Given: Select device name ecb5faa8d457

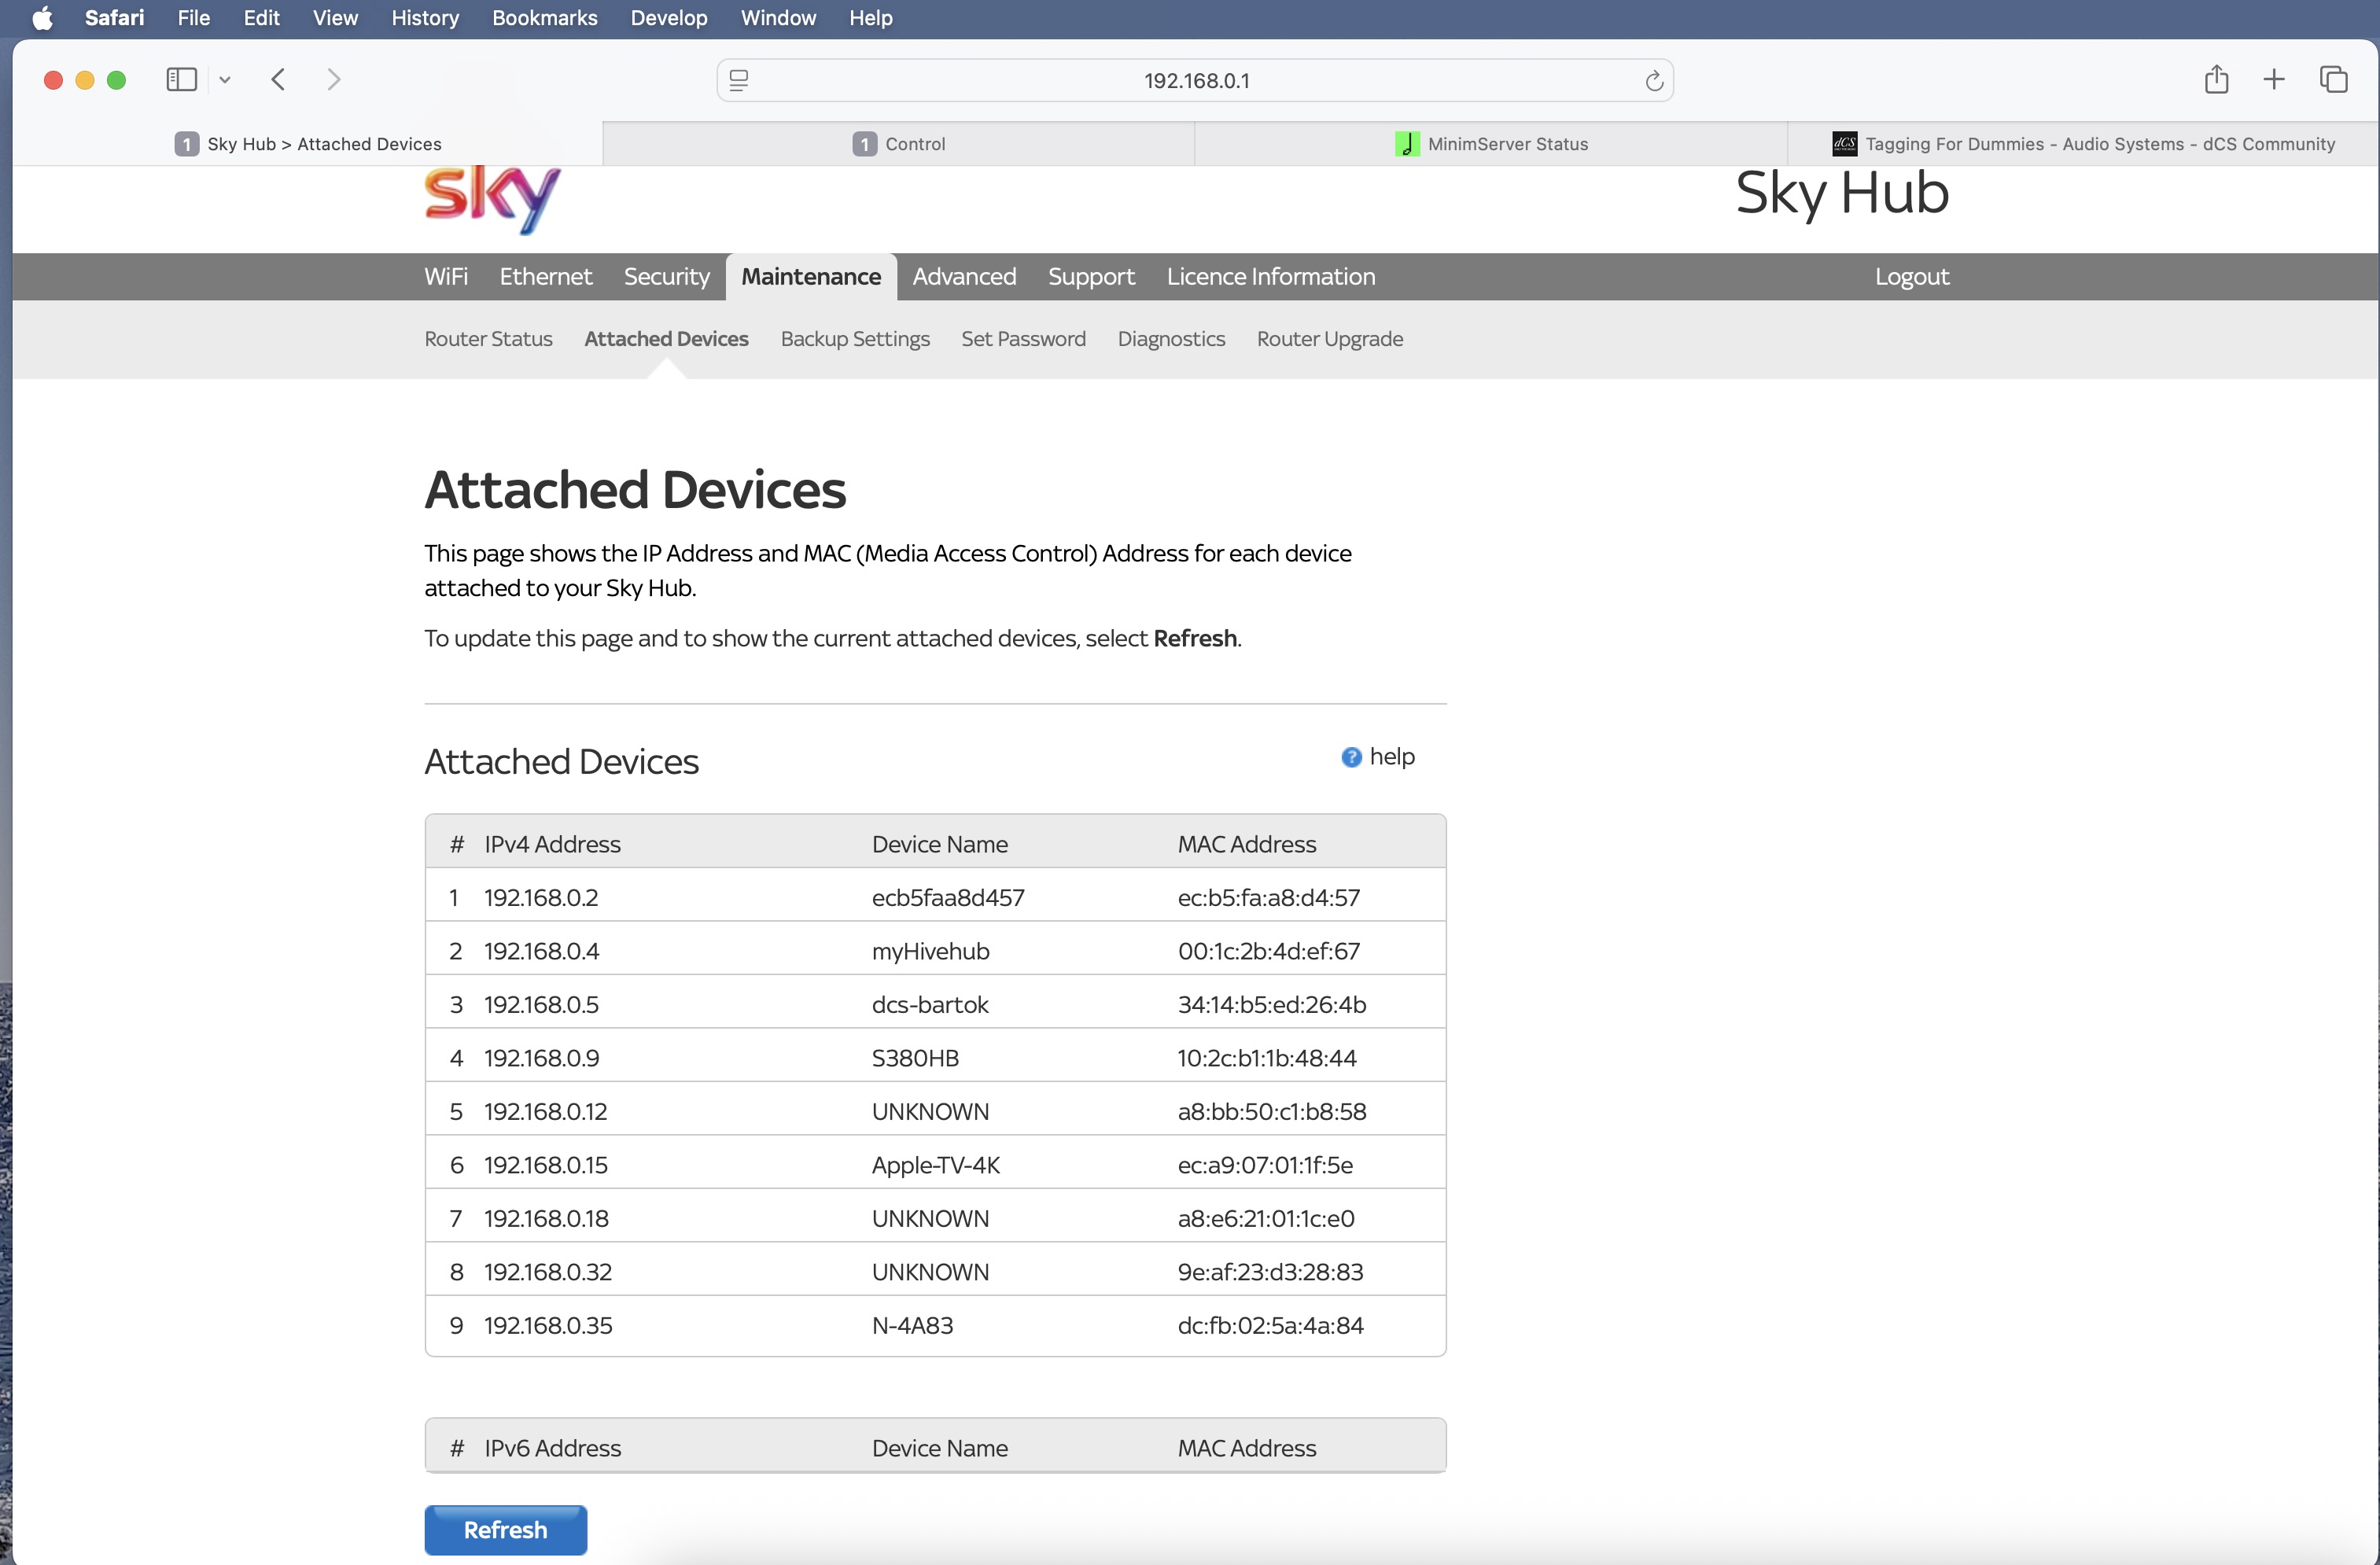Looking at the screenshot, I should [948, 898].
